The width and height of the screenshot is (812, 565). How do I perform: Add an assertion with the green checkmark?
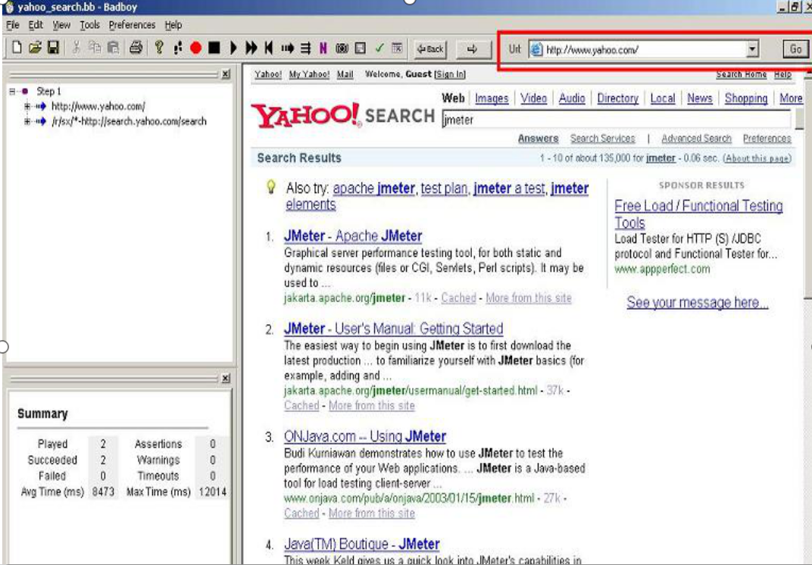379,48
